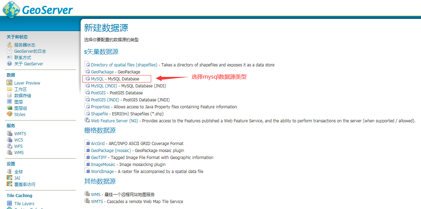Select ArcGrid raster source
Image resolution: width=421 pixels, height=209 pixels.
(x=98, y=143)
